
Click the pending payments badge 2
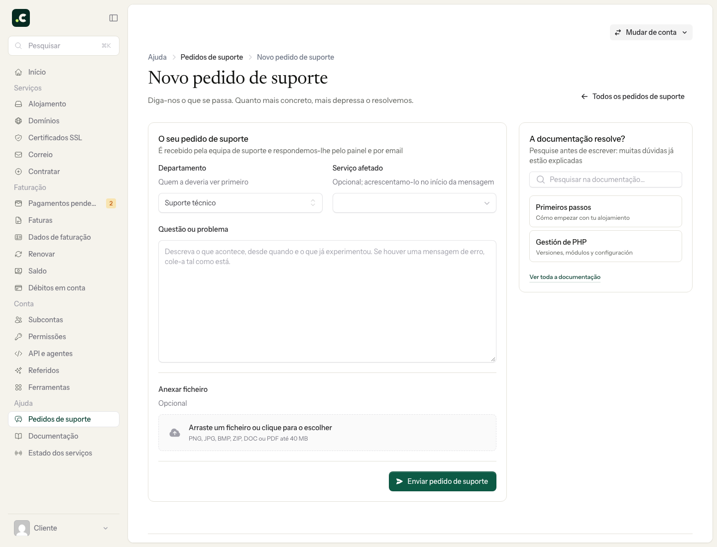(111, 203)
